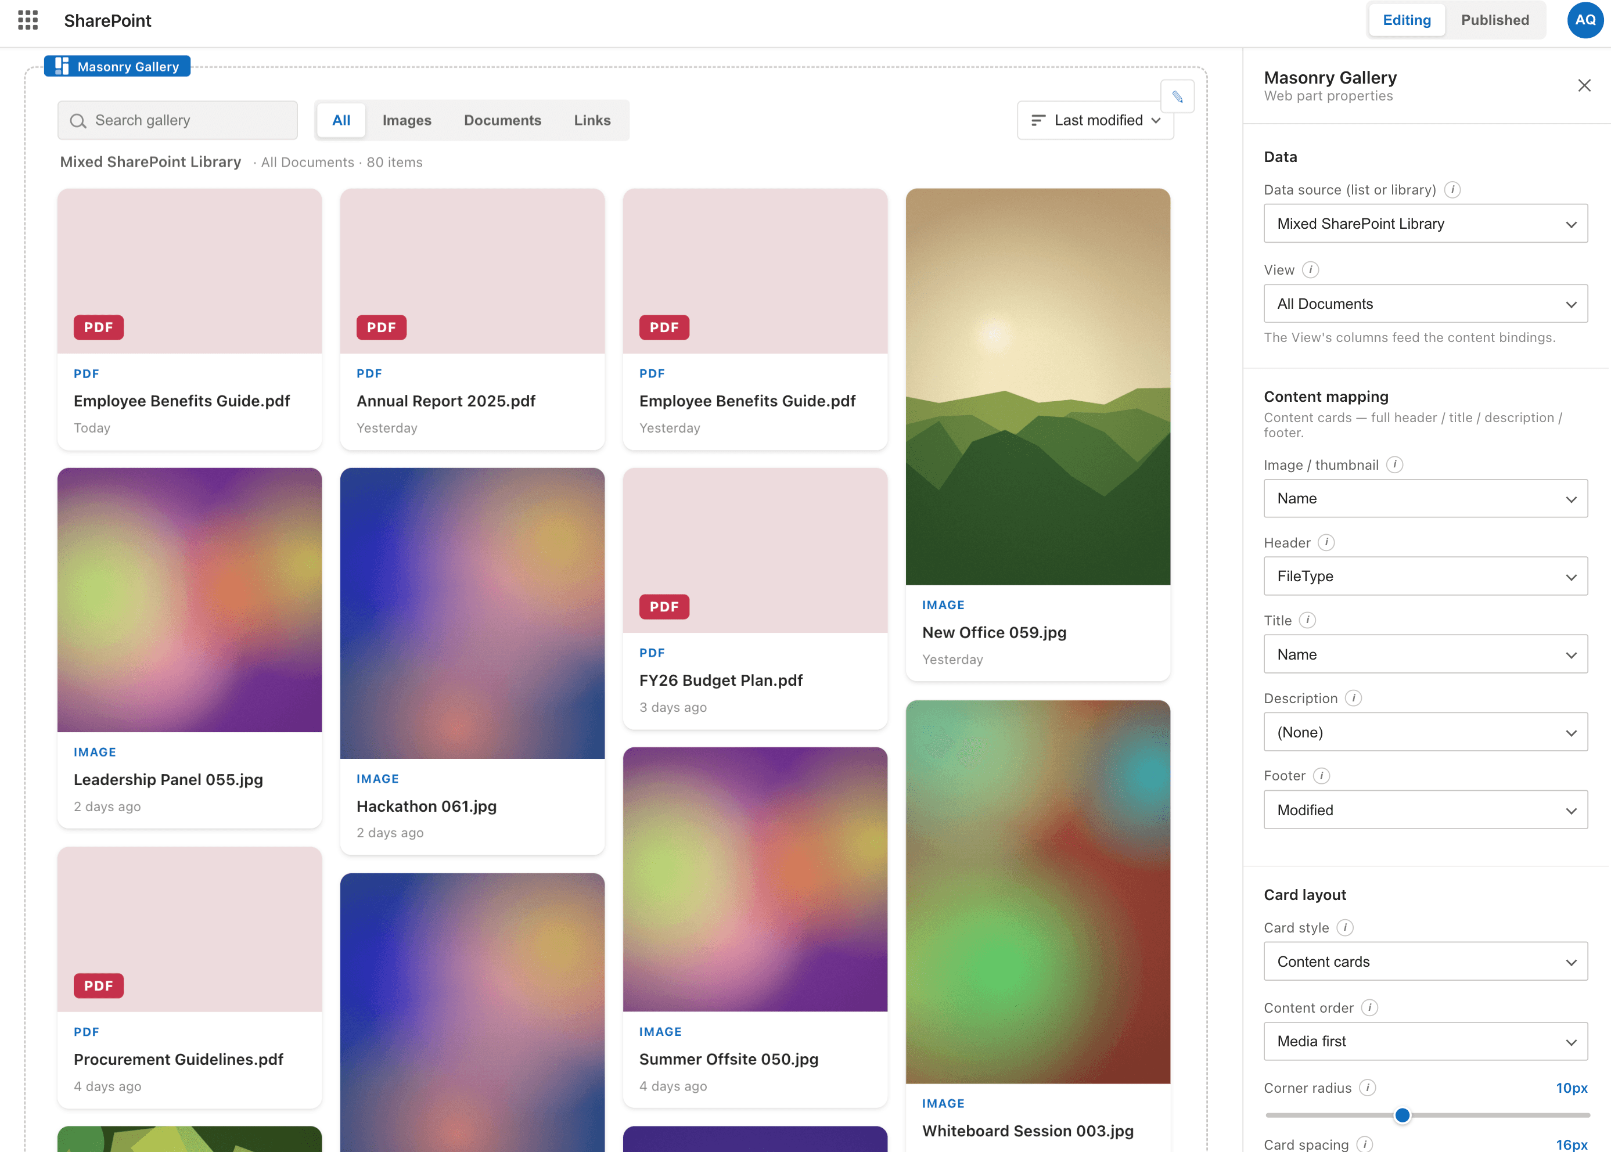1611x1152 pixels.
Task: Click the pencil edit web part icon
Action: coord(1177,96)
